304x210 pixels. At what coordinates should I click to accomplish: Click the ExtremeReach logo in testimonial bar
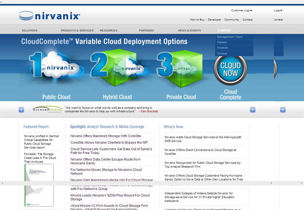(47, 109)
